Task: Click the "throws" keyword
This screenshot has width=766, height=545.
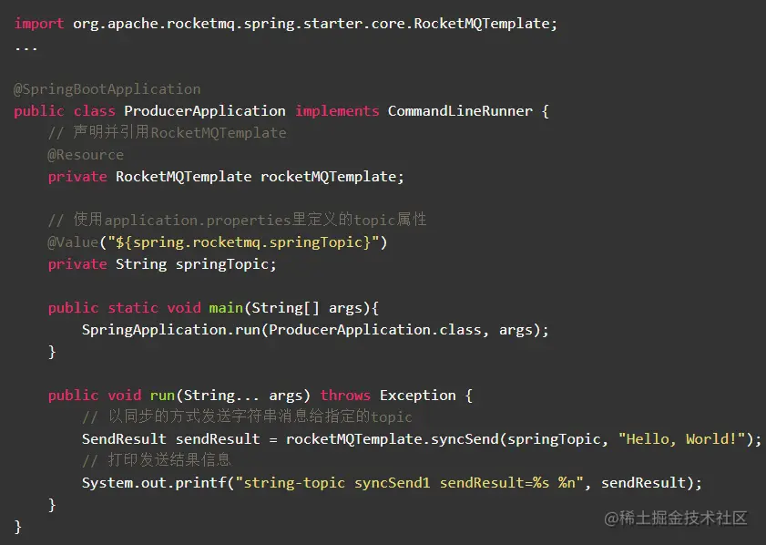Action: [x=345, y=395]
